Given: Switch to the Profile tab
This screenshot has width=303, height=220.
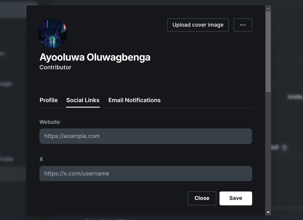Looking at the screenshot, I should 48,100.
